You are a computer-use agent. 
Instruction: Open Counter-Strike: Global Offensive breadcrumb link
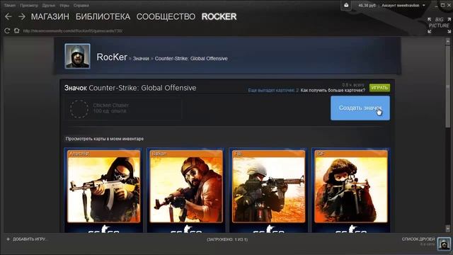click(x=191, y=58)
